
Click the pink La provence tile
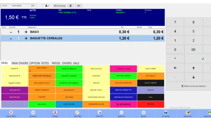(123, 104)
